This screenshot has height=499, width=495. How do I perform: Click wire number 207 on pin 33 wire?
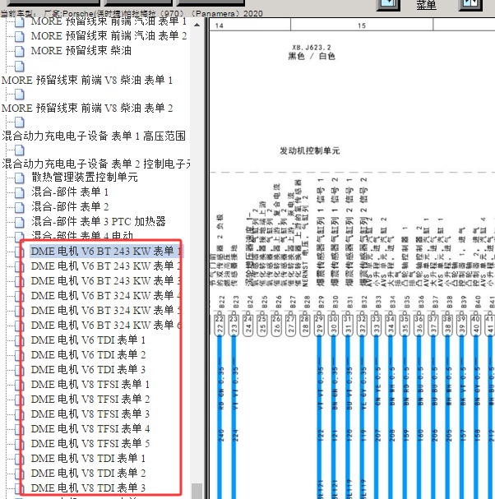click(377, 436)
